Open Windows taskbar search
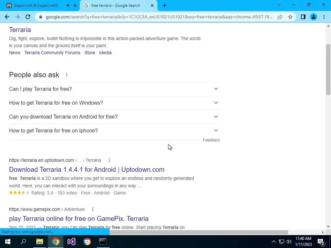 point(23,242)
